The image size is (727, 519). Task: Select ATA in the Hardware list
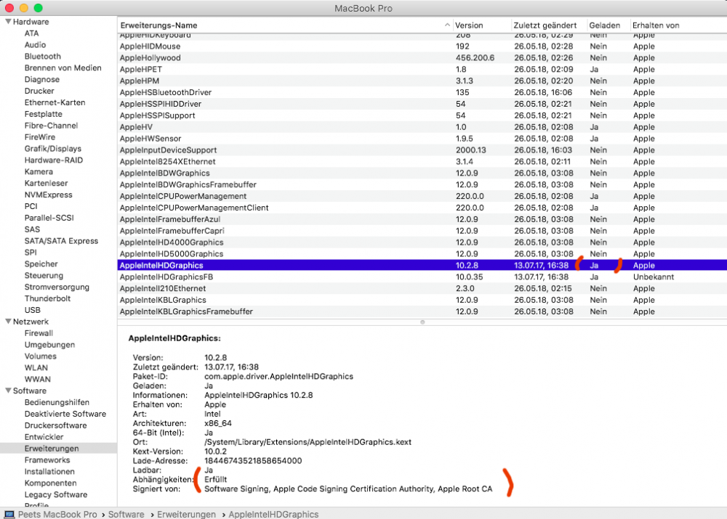pyautogui.click(x=31, y=33)
